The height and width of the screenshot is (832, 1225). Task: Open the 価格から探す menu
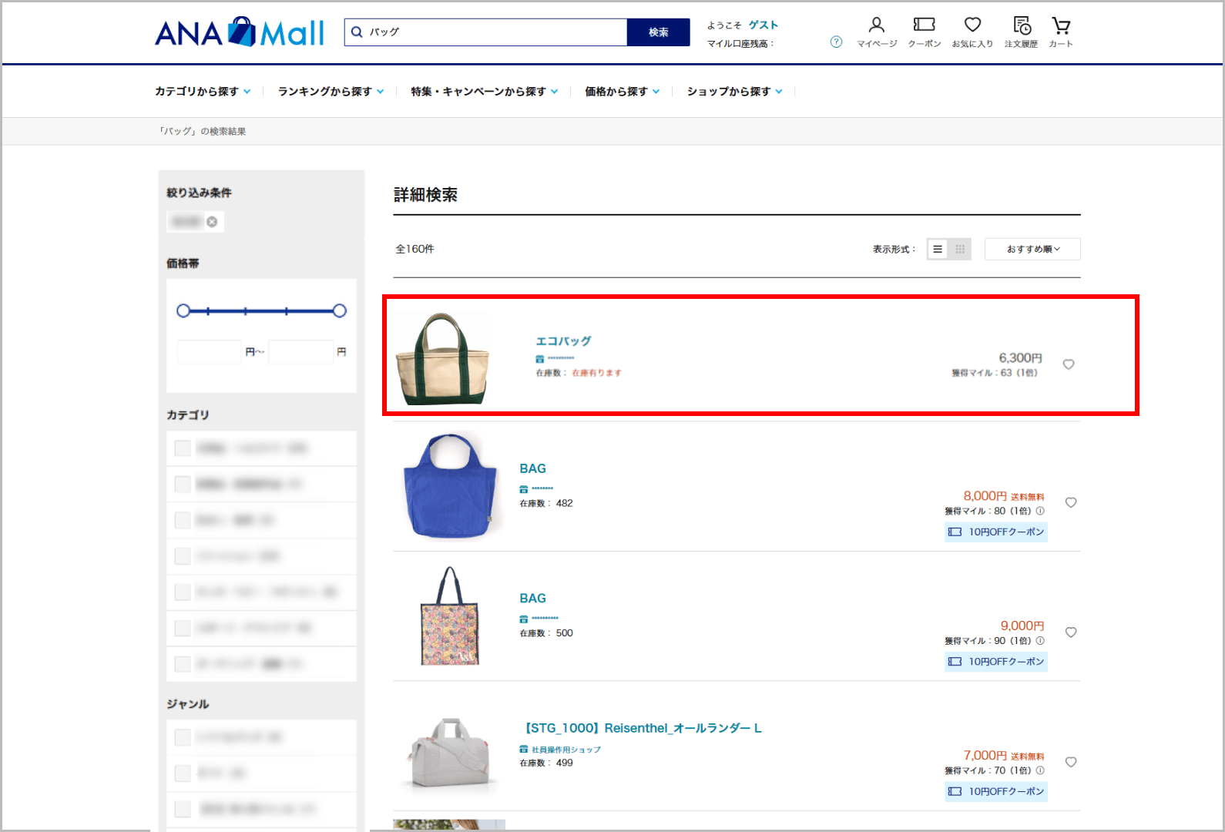click(x=622, y=92)
